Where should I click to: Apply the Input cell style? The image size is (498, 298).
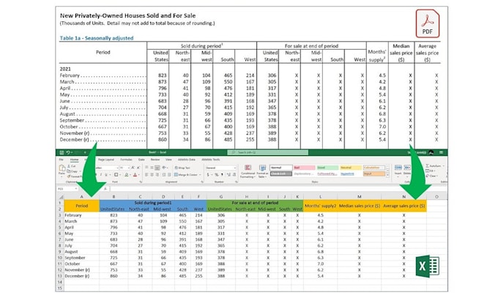[374, 174]
